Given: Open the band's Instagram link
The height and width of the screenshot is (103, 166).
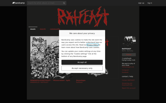Looking at the screenshot, I should click(x=125, y=70).
